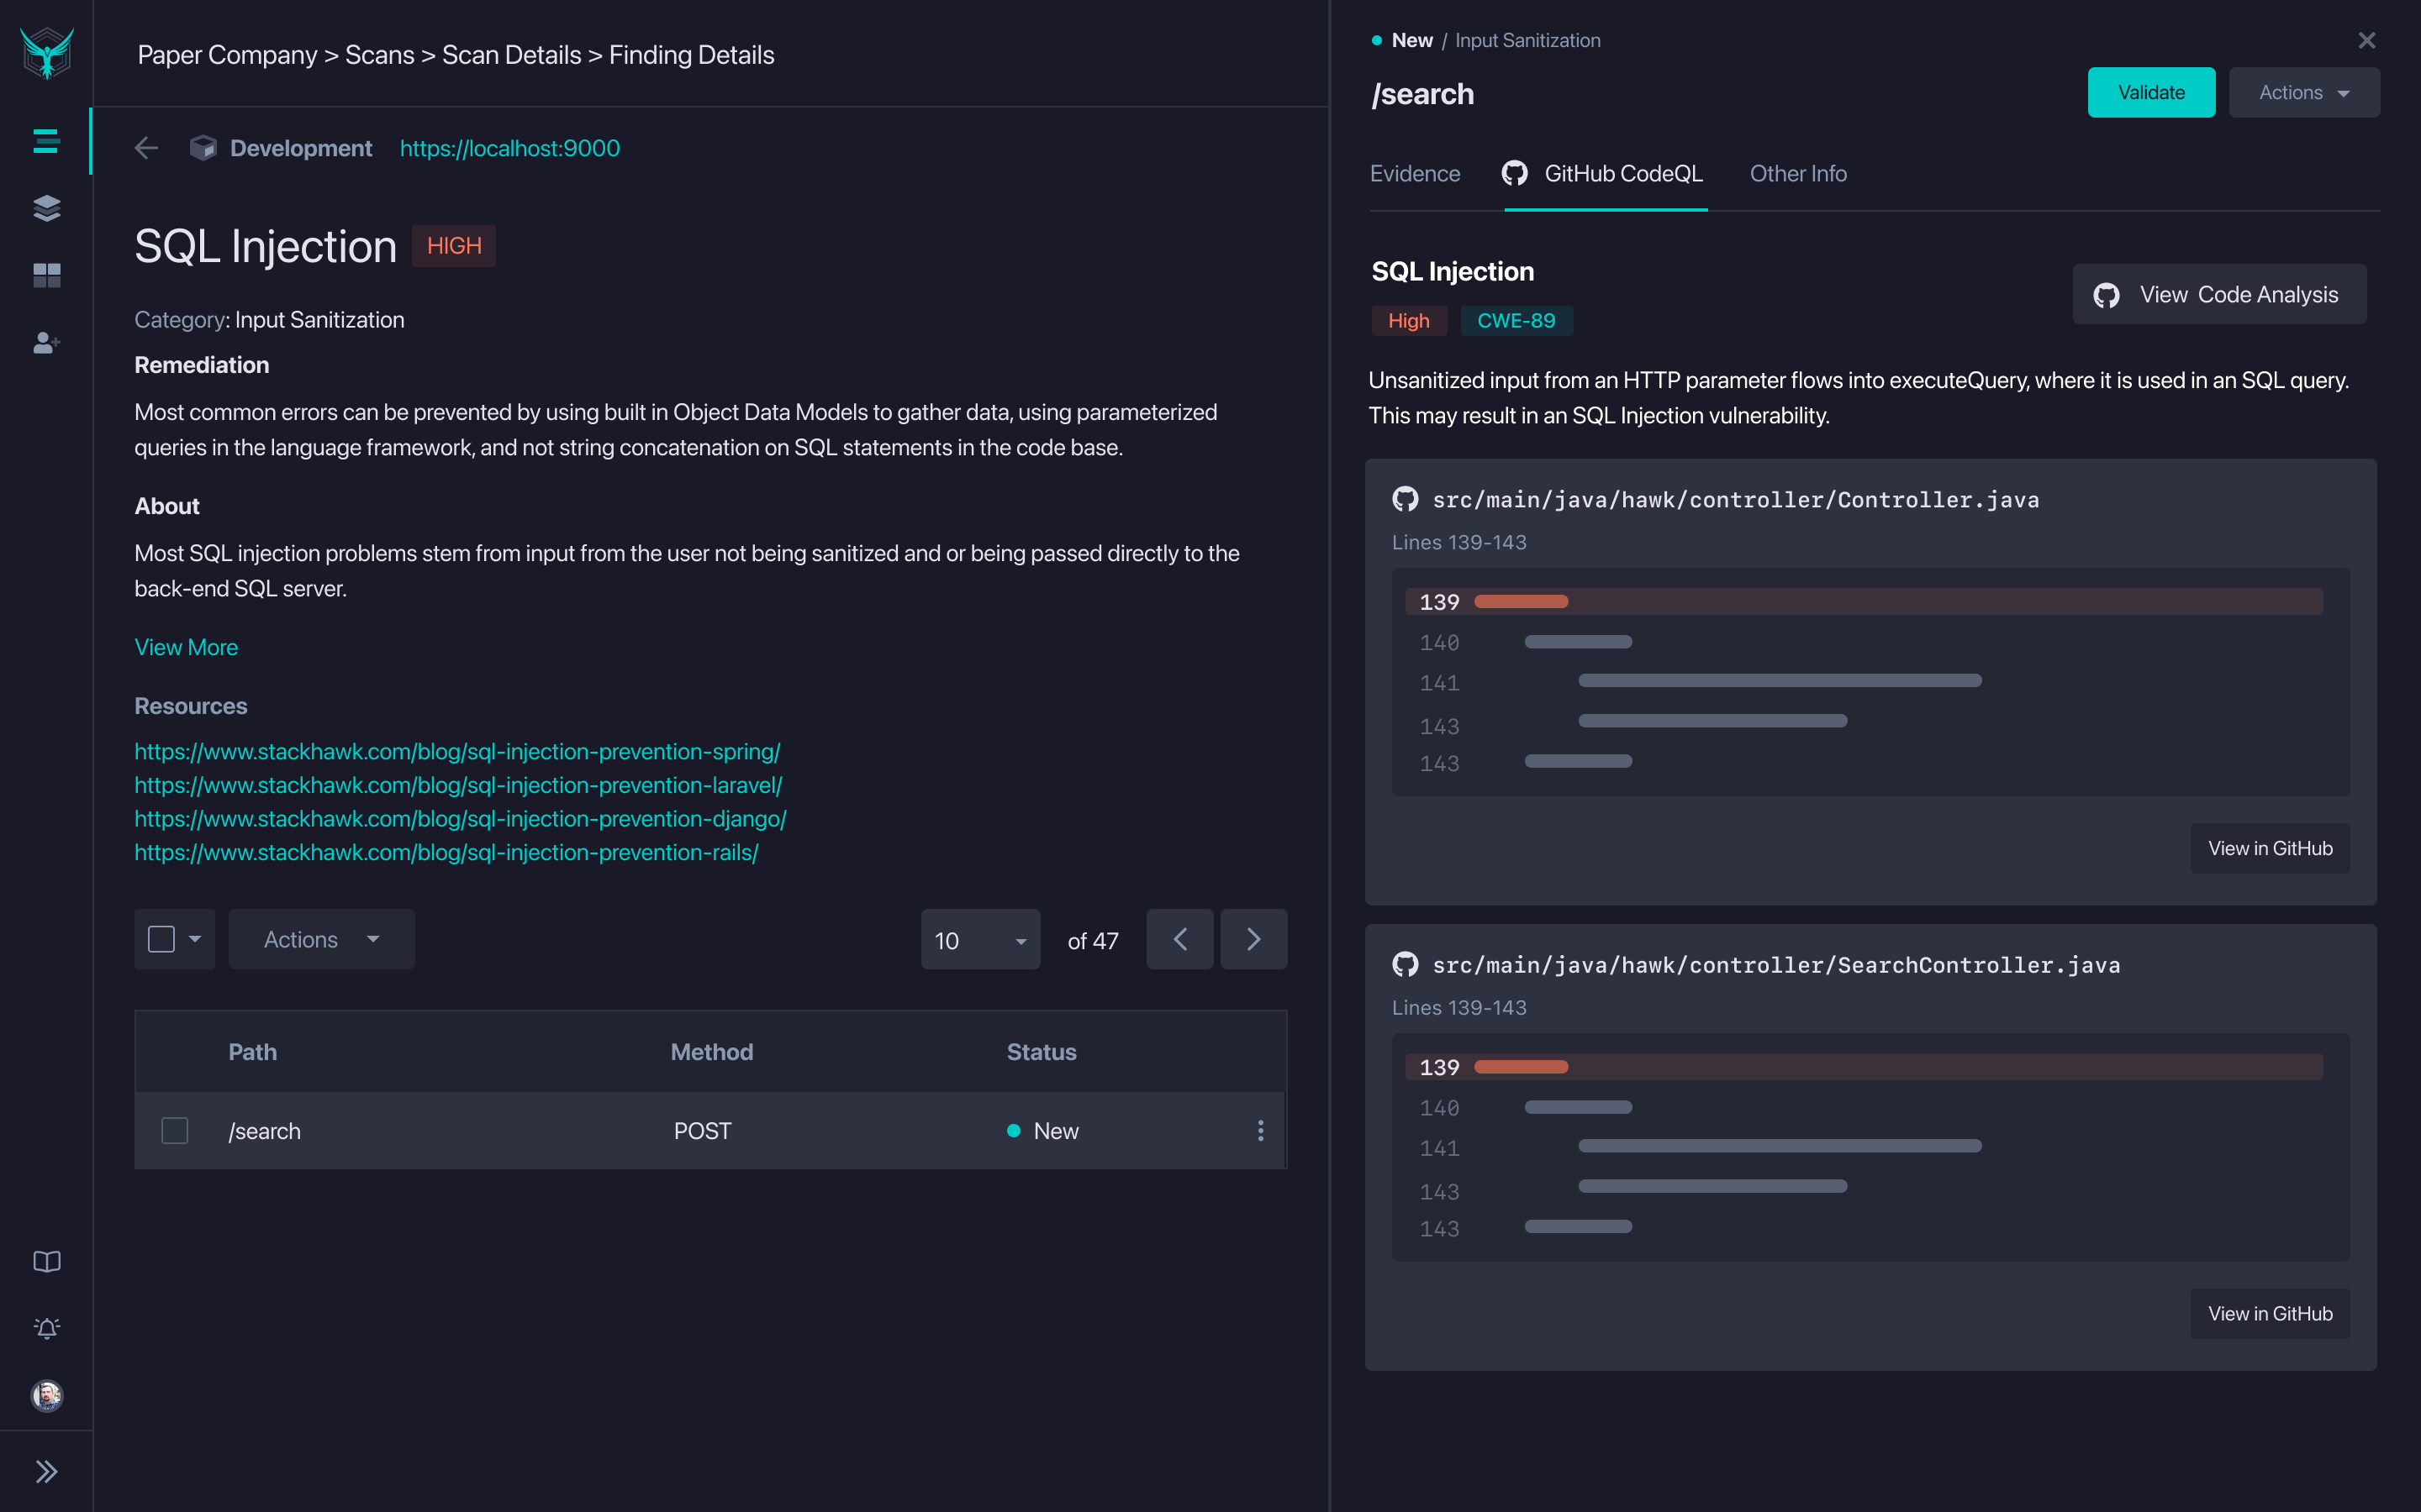Screen dimensions: 2421x1512
Task: Click src/main/java/hawk/controller/SearchController.java file path
Action: tap(1775, 964)
